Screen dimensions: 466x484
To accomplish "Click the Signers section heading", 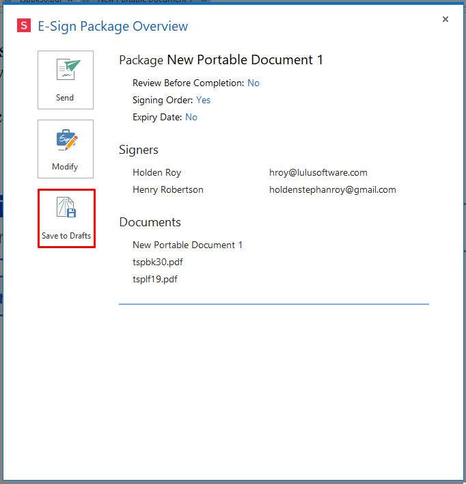I will coord(139,150).
